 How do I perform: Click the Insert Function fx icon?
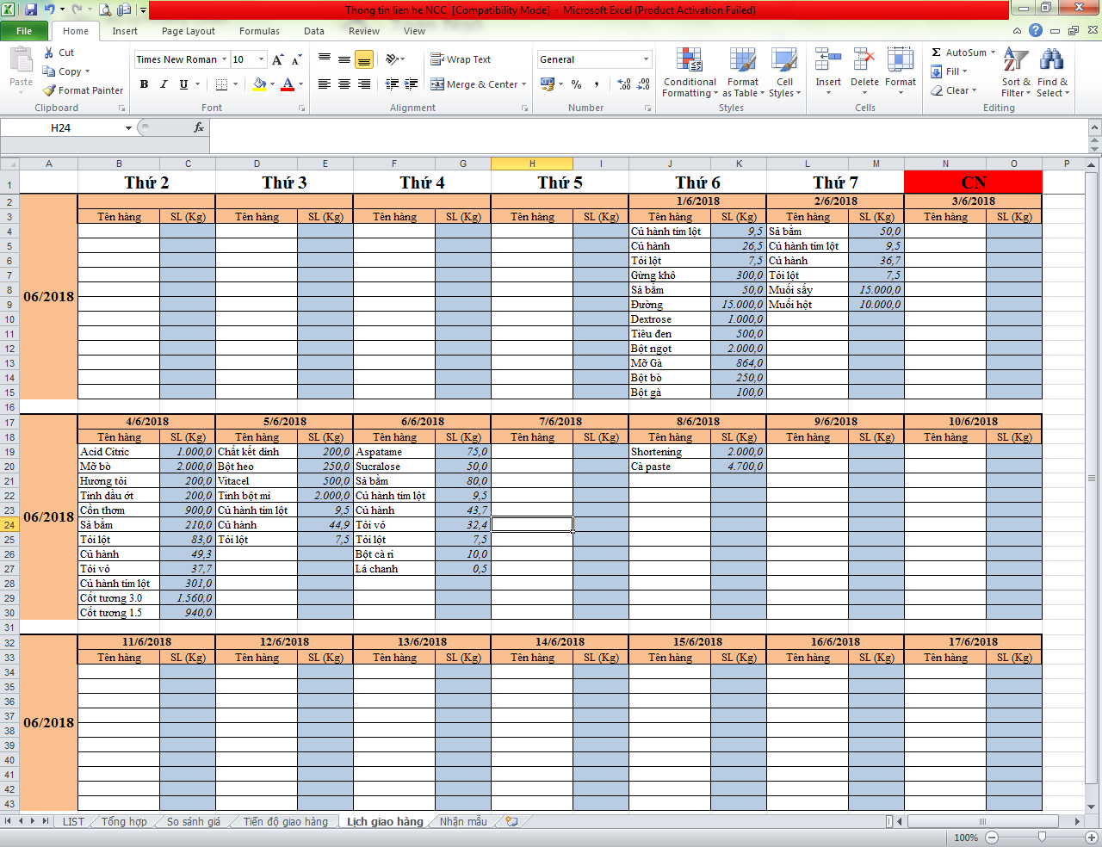pyautogui.click(x=199, y=127)
